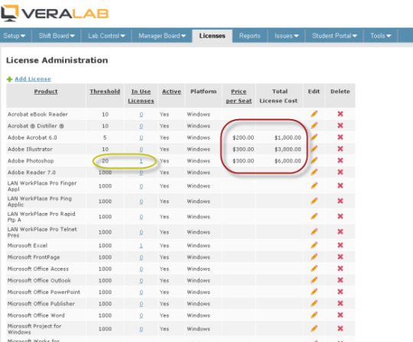Sort by the Threshold column header
413x342 pixels.
(x=105, y=92)
